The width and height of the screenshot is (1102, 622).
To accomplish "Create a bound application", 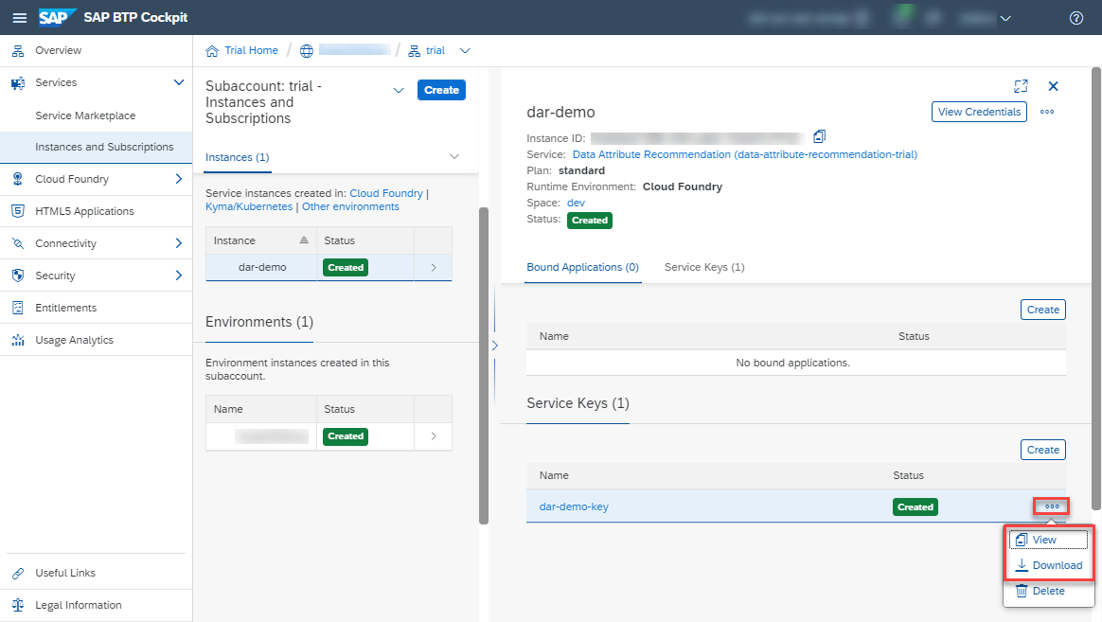I will [1043, 310].
